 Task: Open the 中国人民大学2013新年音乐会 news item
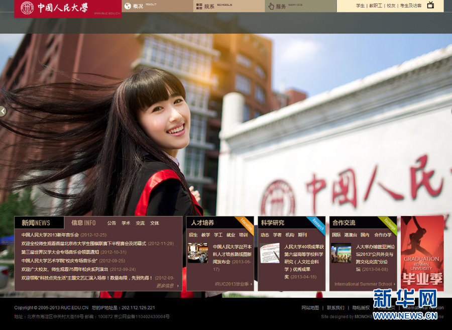(50, 235)
